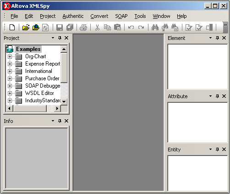This screenshot has height=194, width=230.
Task: Click the Reload document icon
Action: [45, 28]
